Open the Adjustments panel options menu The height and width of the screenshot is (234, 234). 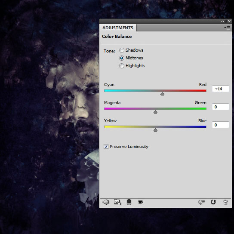tap(227, 28)
